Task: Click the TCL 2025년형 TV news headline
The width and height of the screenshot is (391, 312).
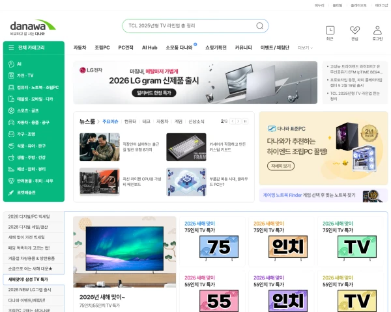Action: (355, 96)
